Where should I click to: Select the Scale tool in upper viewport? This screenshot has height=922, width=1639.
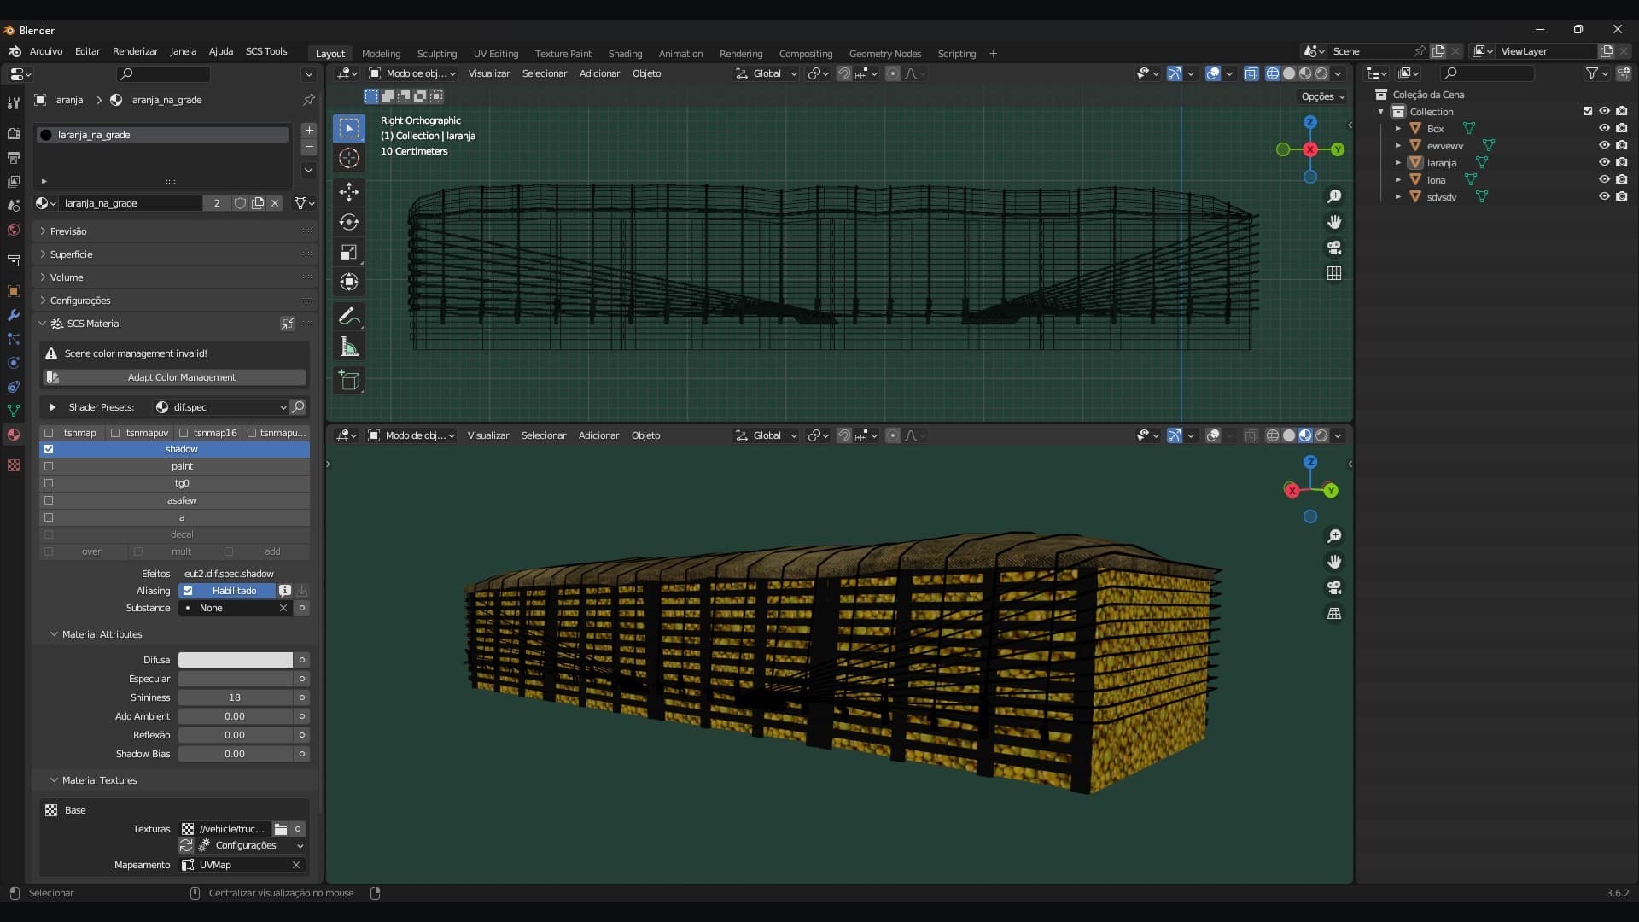coord(349,252)
